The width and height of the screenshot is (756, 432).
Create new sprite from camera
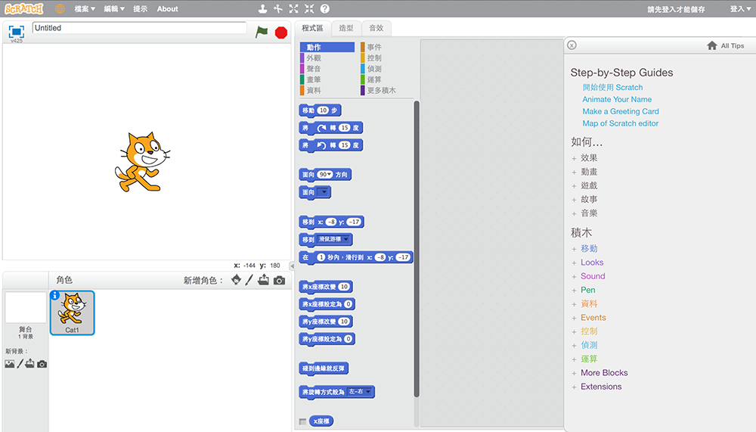tap(279, 281)
